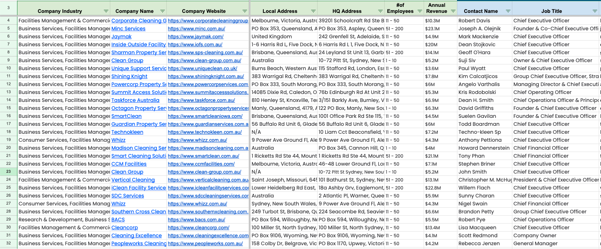This screenshot has height=249, width=601.
Task: Open the Technokleen company name link
Action: 127,132
